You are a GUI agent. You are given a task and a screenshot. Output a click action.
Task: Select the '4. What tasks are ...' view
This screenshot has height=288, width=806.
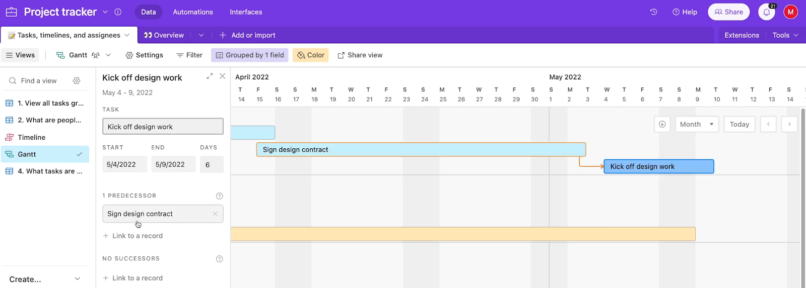tap(45, 171)
